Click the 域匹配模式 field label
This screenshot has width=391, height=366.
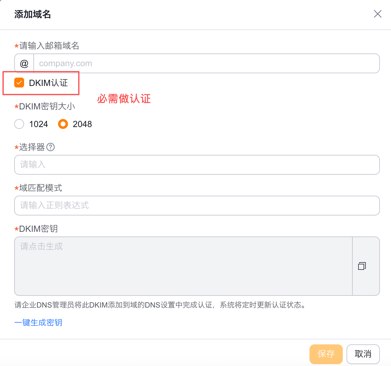tap(40, 188)
